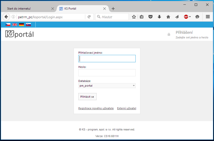214x141 pixels.
Task: Open Registrace nového uživatele link
Action: [96, 108]
